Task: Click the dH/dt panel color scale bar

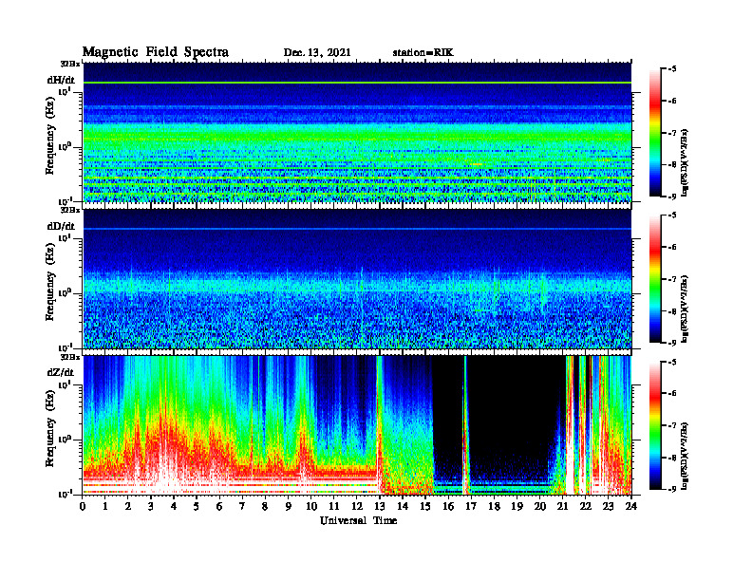Action: click(x=655, y=132)
